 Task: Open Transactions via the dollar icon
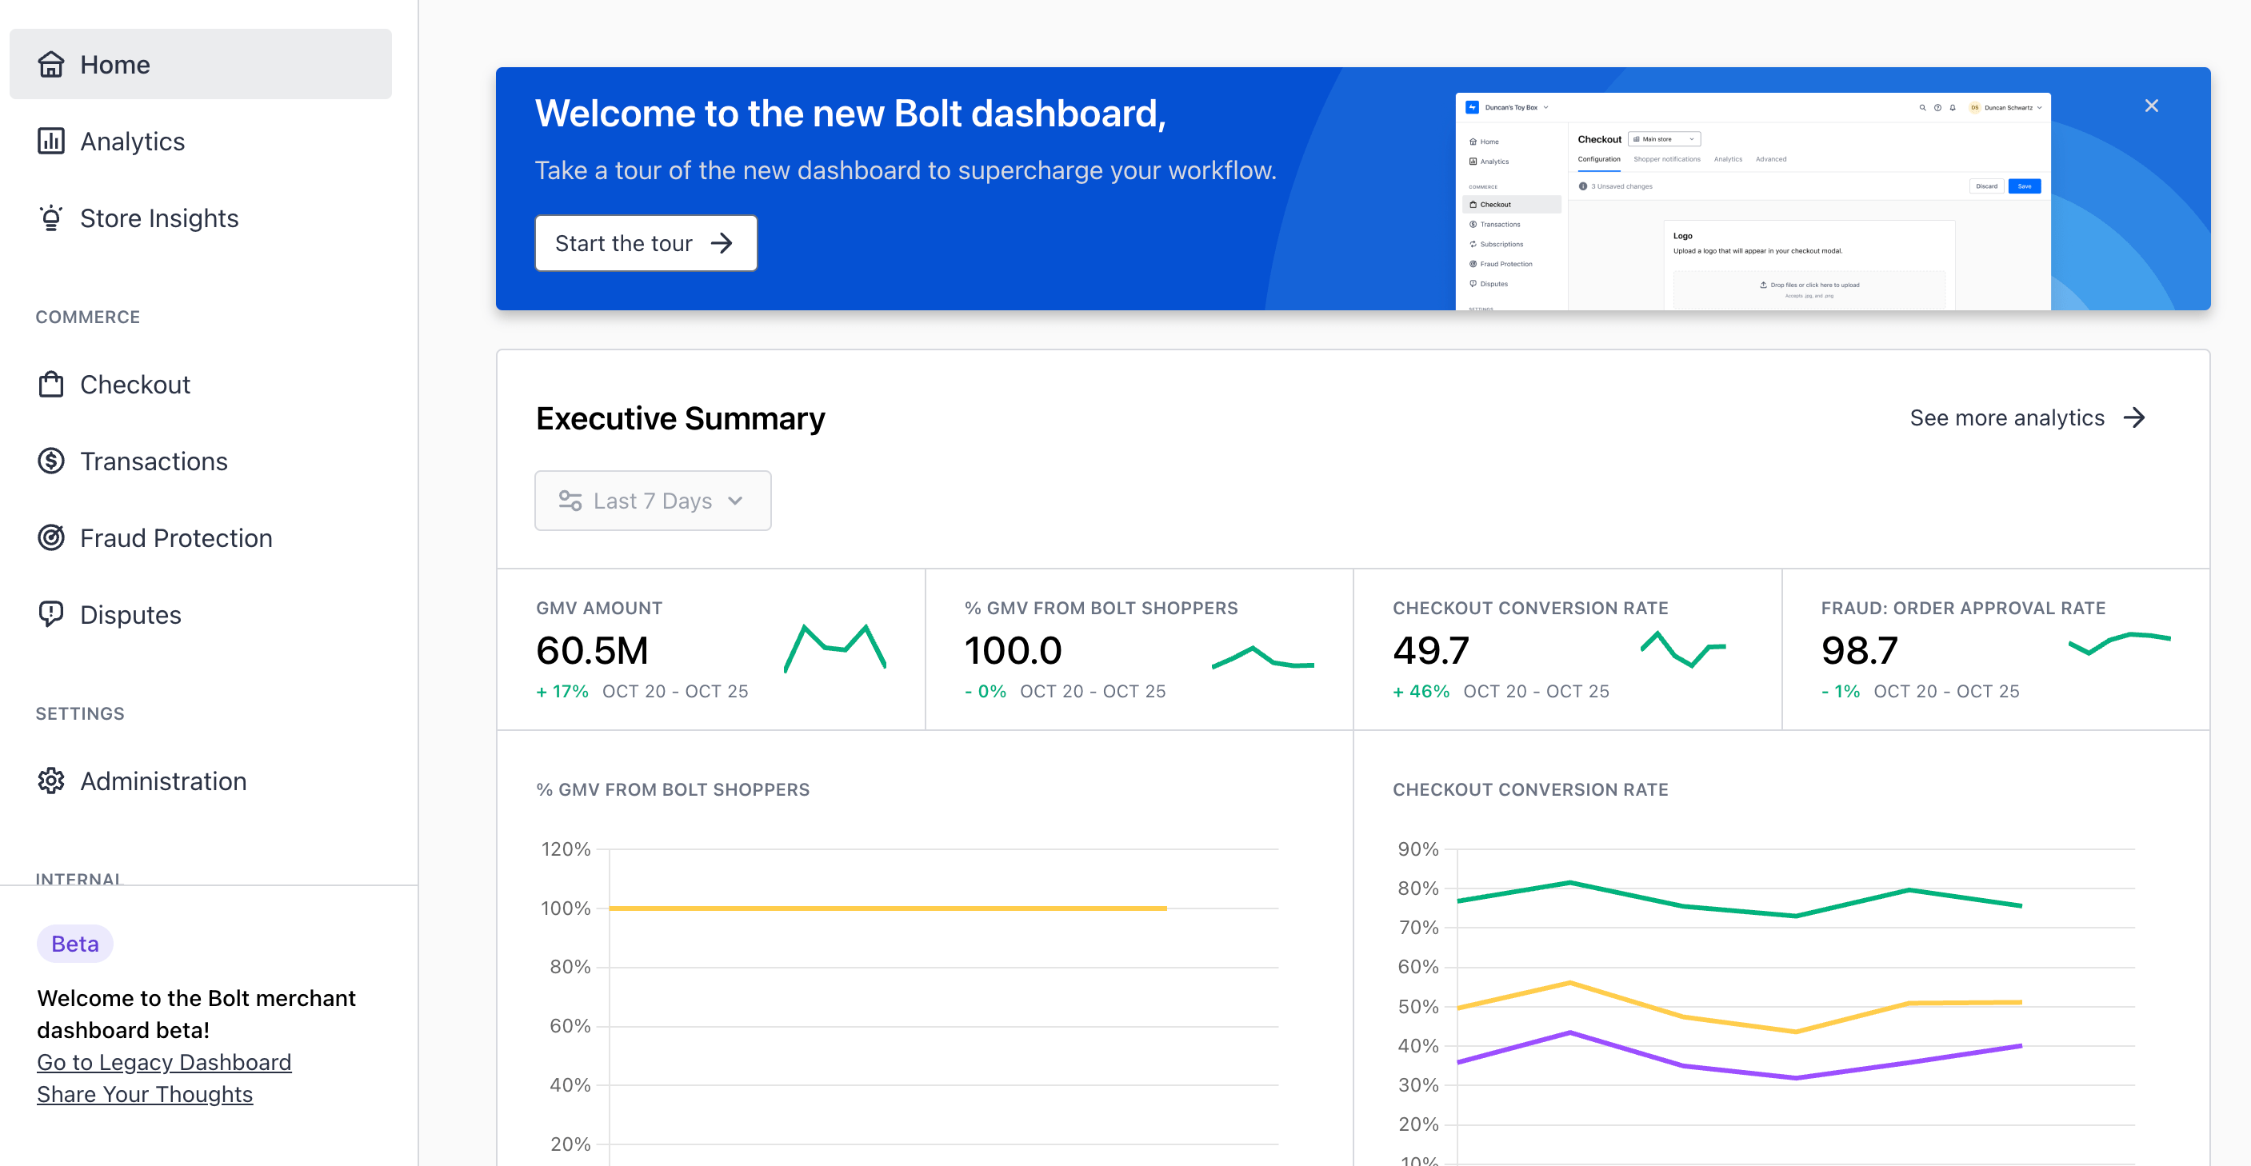tap(51, 461)
